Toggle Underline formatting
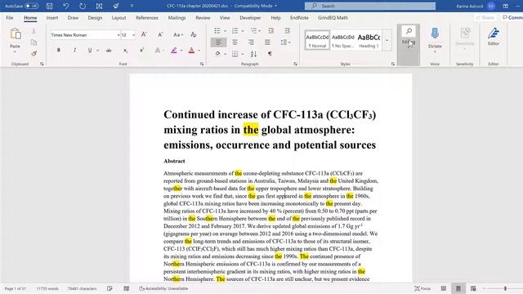The height and width of the screenshot is (294, 523). coord(90,51)
